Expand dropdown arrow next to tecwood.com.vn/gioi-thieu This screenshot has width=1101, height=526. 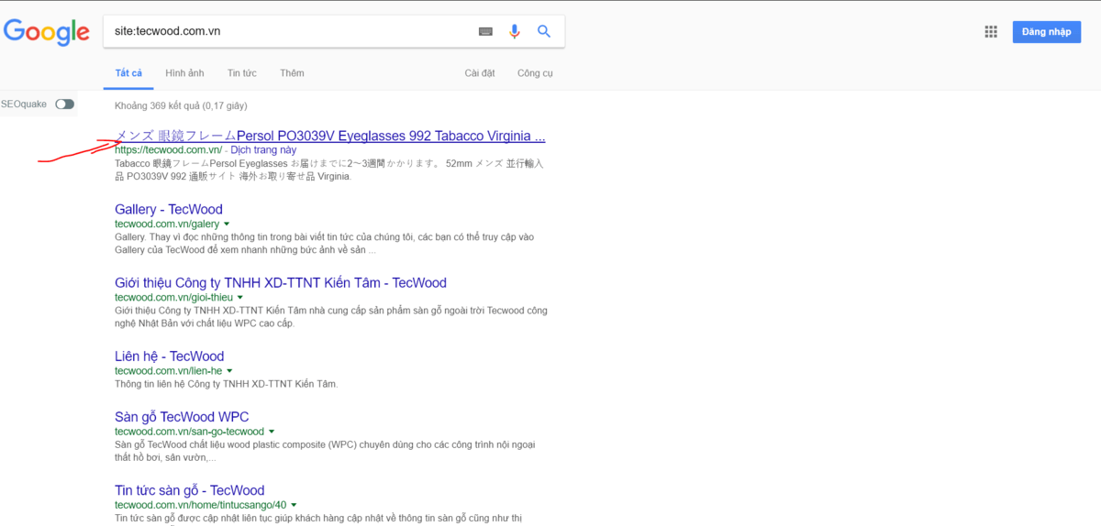click(240, 297)
